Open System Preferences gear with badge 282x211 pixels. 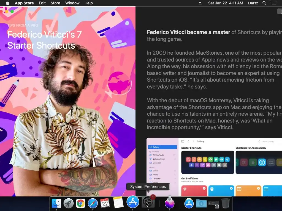[148, 202]
